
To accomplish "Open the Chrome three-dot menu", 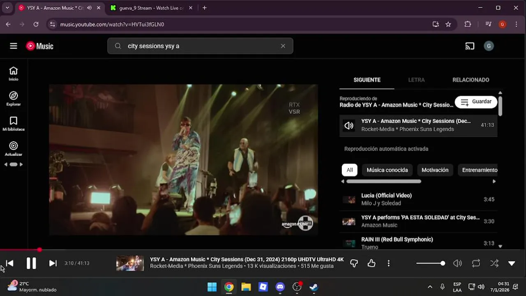I will [517, 24].
